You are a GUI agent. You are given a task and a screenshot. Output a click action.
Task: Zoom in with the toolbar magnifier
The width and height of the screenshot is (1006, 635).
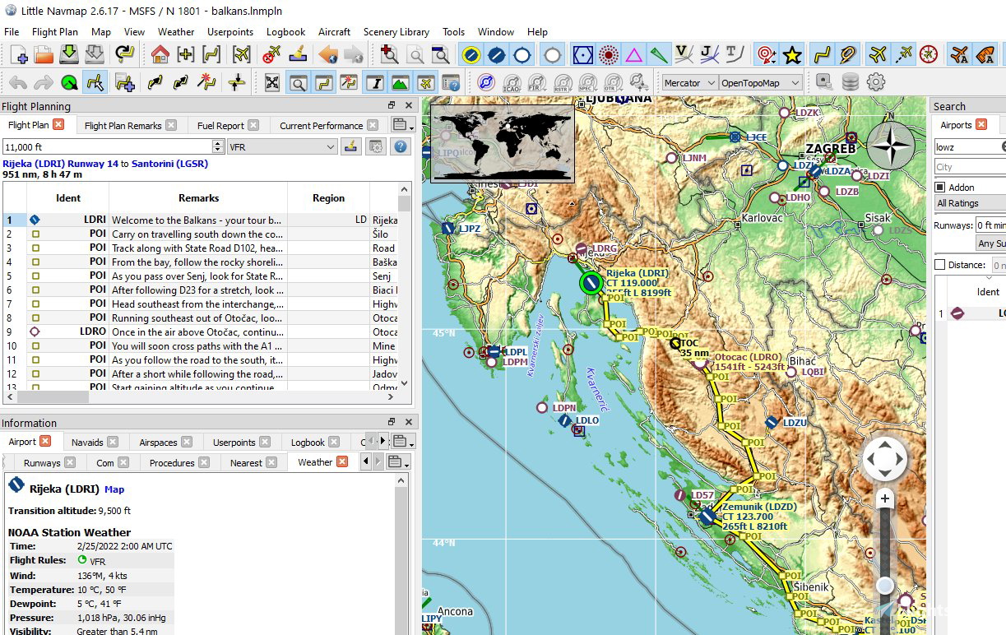[390, 55]
